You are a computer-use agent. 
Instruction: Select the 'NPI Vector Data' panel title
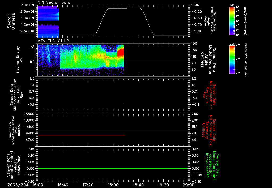coord(54,2)
